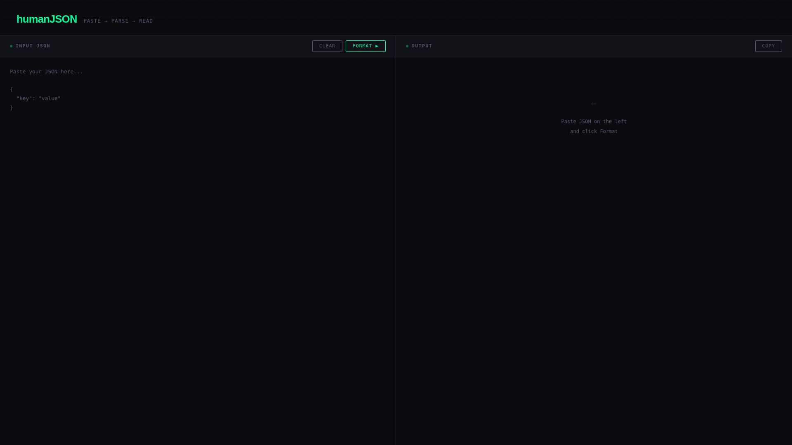Click the green dot beside INPUT JSON
The width and height of the screenshot is (792, 445).
pos(11,46)
